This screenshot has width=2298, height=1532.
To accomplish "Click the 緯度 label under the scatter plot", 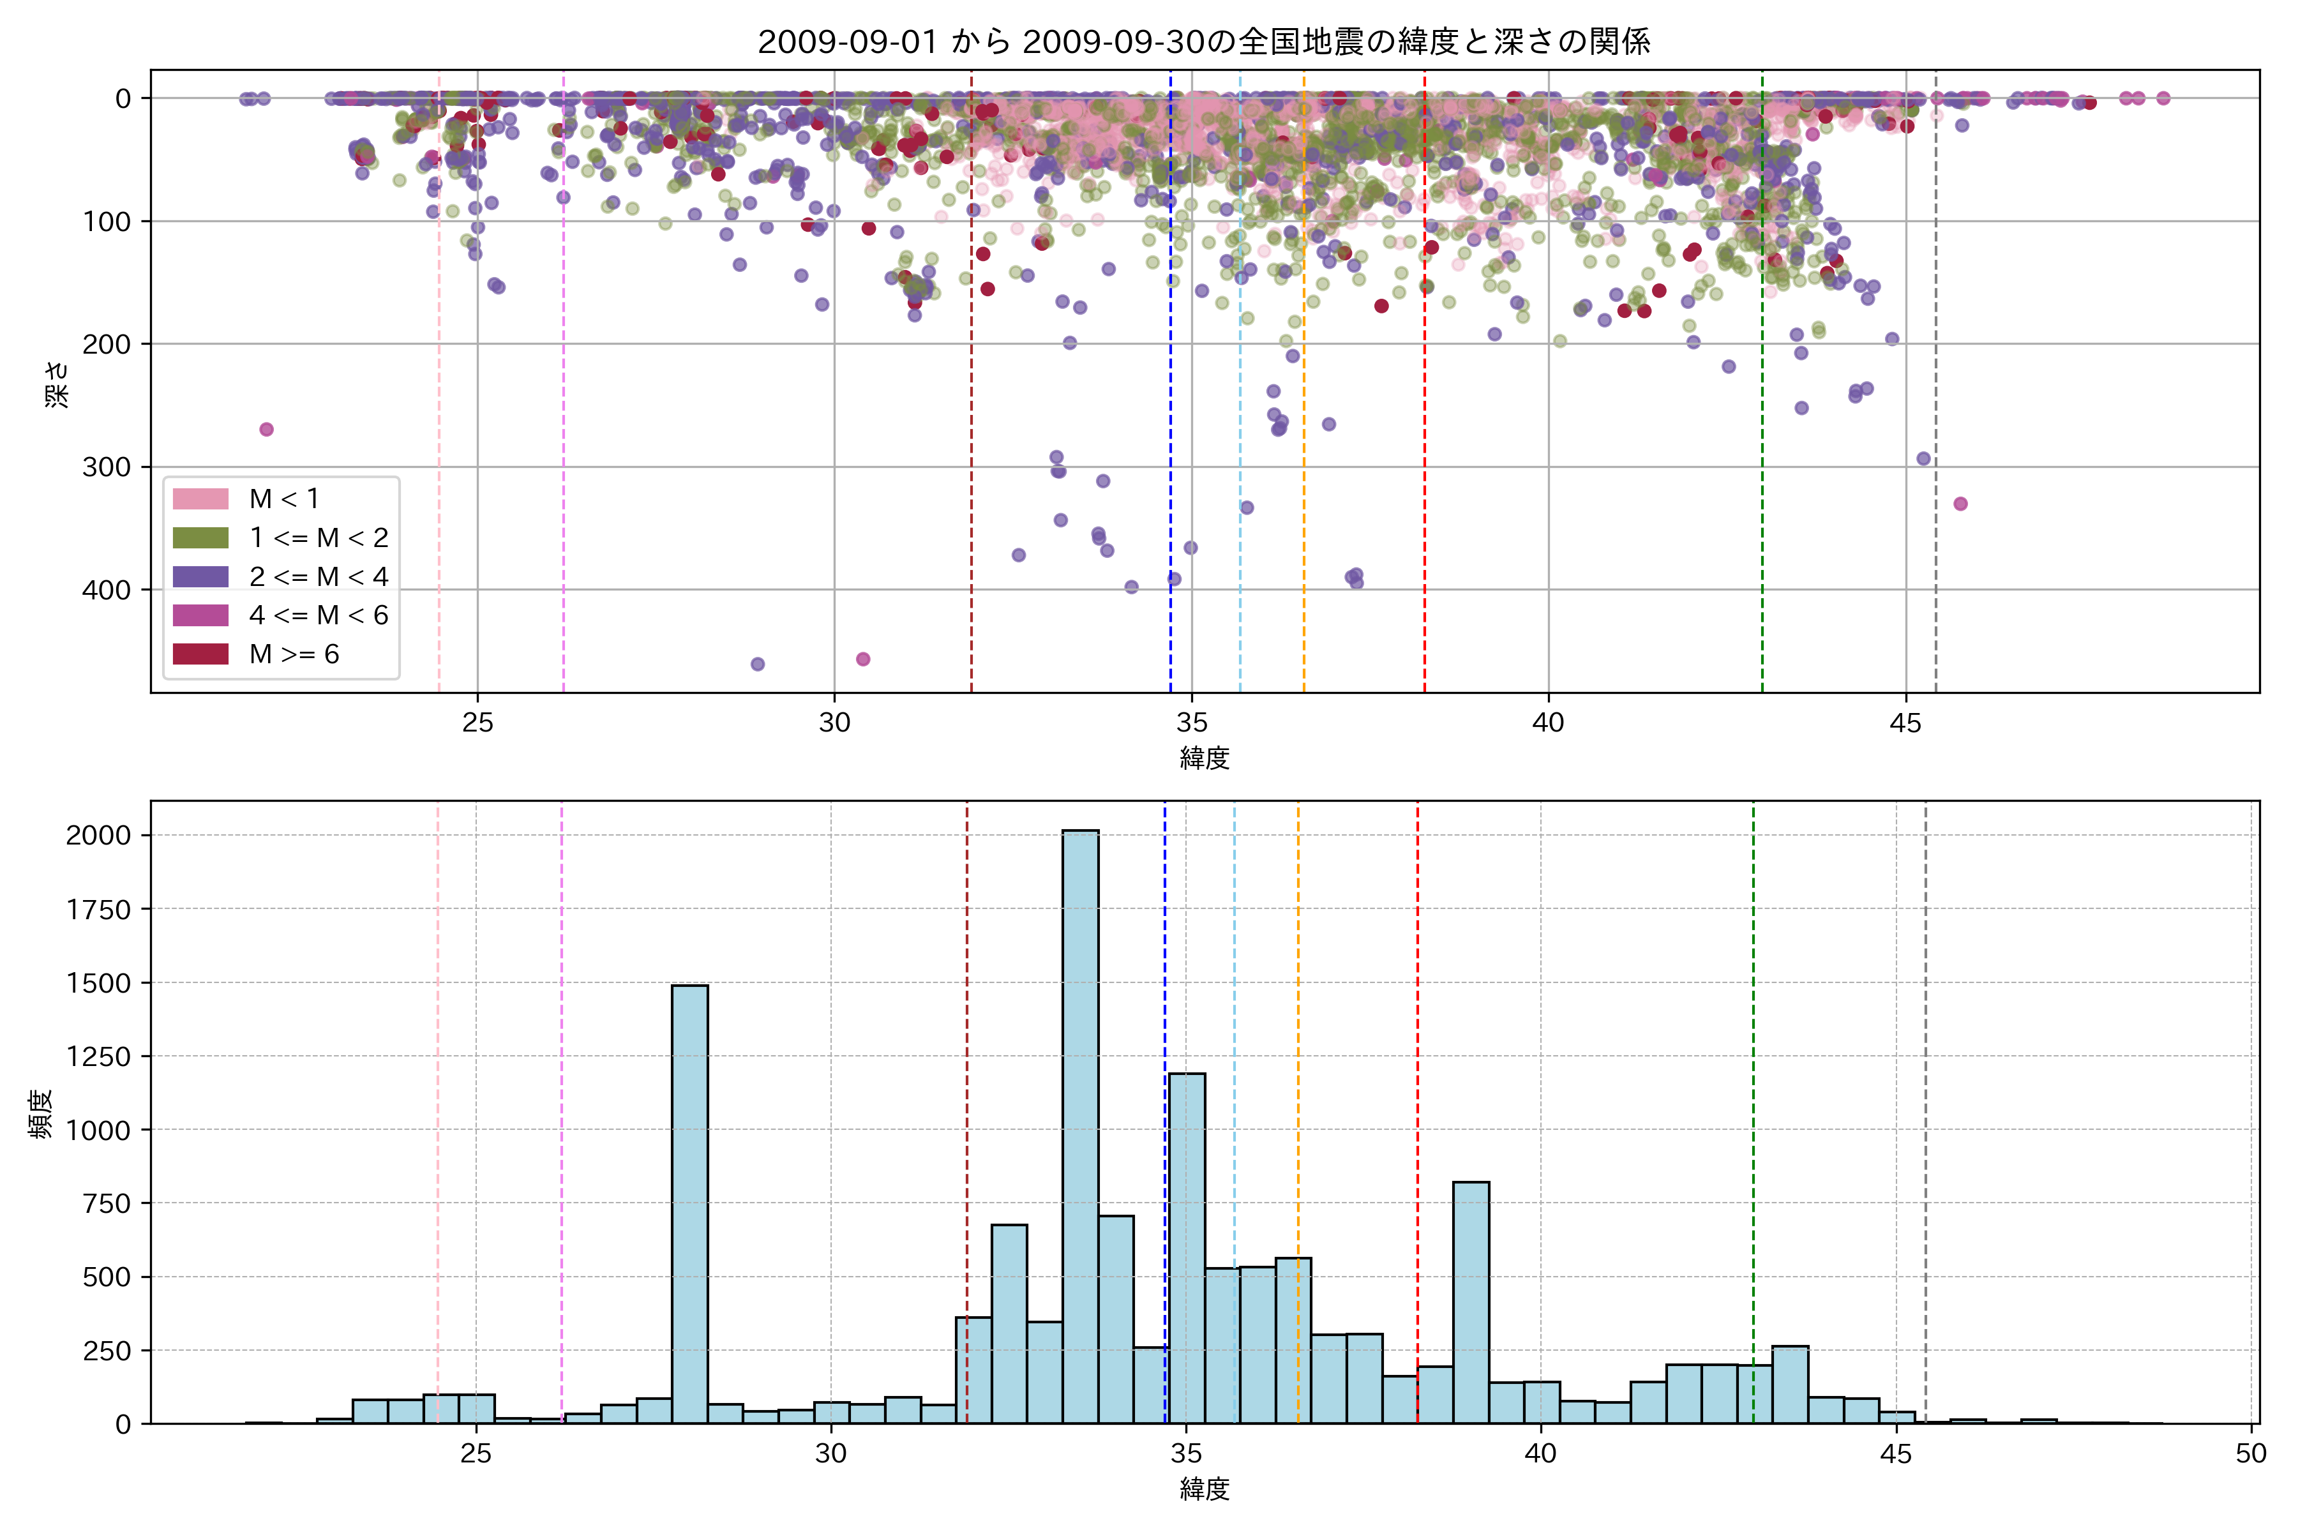I will pyautogui.click(x=1204, y=758).
